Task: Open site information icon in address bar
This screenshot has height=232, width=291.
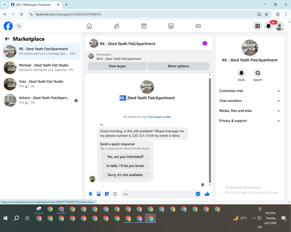Action: click(x=31, y=14)
